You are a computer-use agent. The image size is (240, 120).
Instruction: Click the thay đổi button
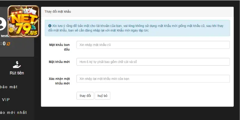[x=85, y=96]
